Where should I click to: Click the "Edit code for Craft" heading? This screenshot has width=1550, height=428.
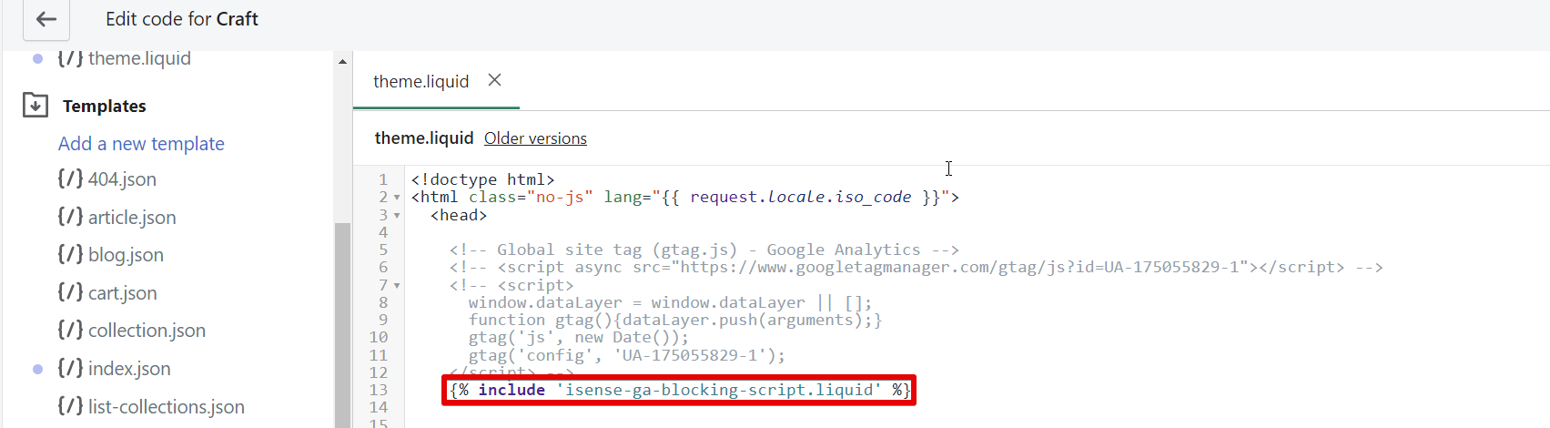tap(182, 19)
